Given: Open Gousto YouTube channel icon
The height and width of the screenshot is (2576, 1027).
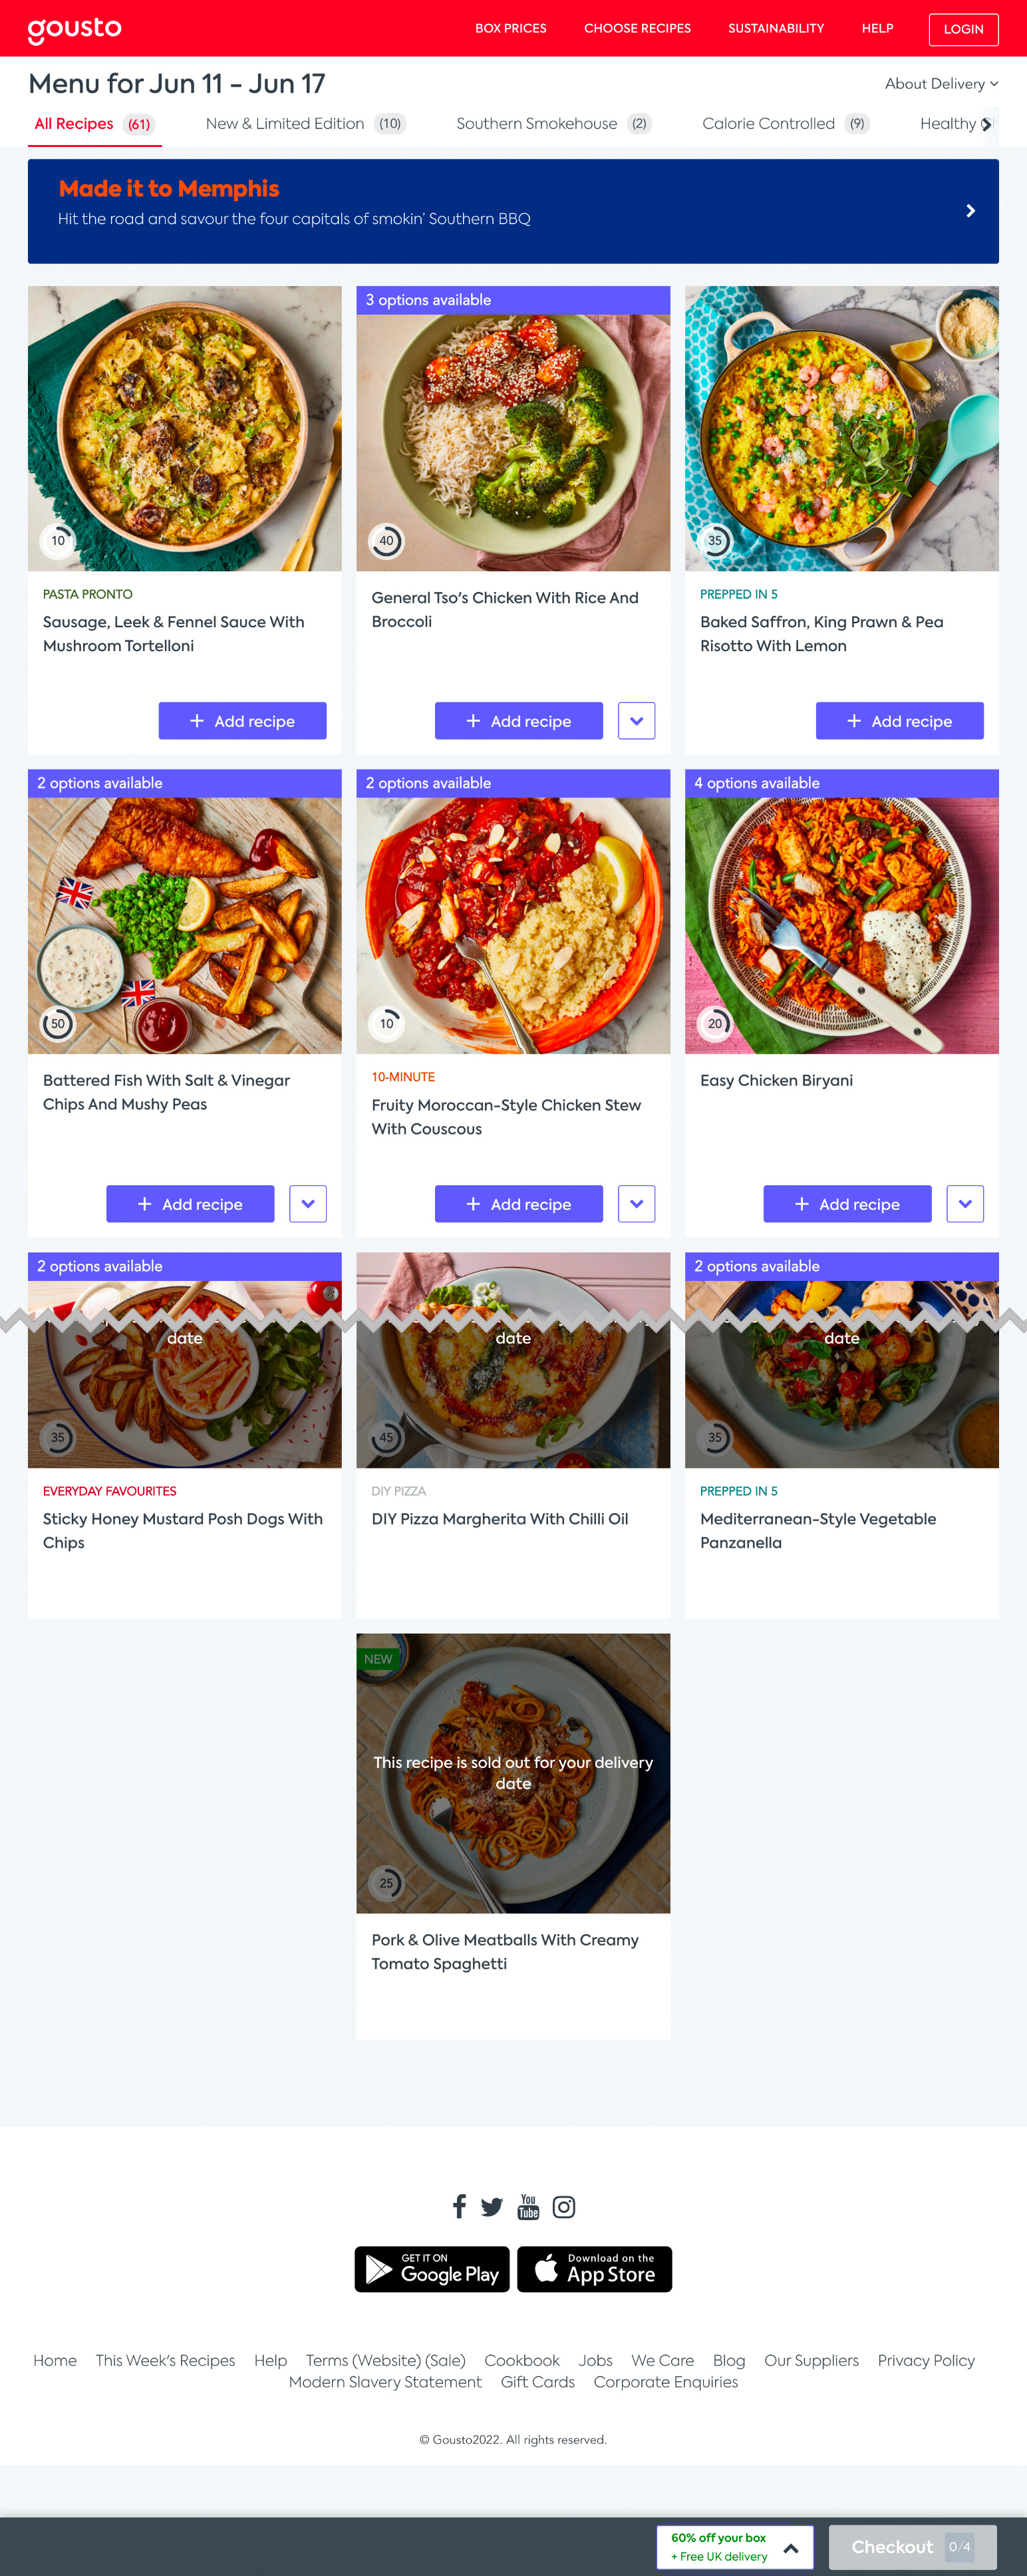Looking at the screenshot, I should 528,2206.
